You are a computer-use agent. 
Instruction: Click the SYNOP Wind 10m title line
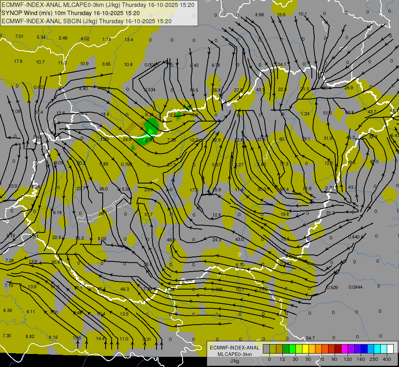pos(71,13)
